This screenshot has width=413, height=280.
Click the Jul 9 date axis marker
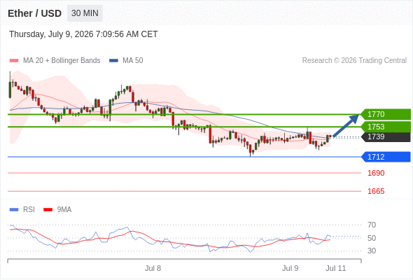click(290, 268)
